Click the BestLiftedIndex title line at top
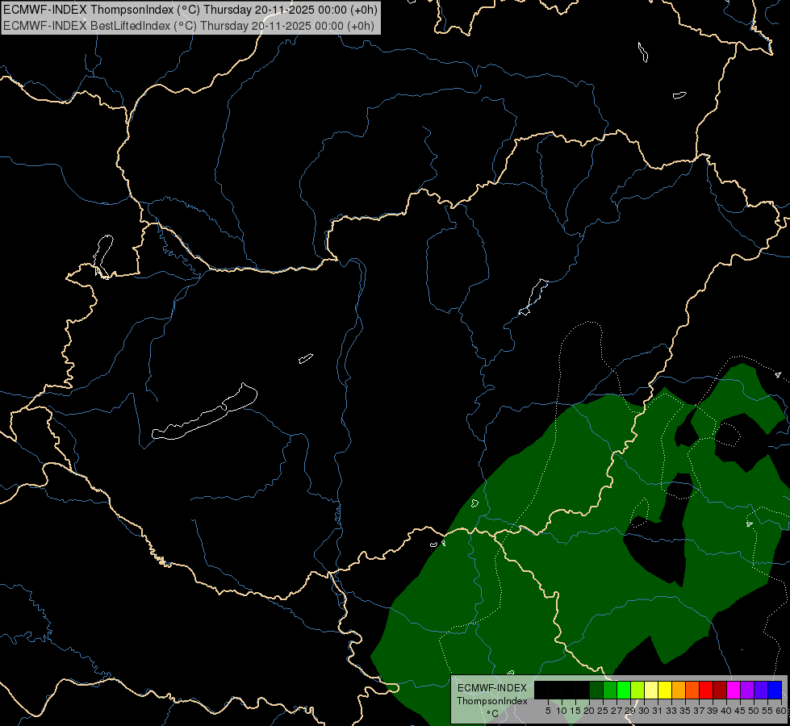This screenshot has width=790, height=726. point(189,26)
